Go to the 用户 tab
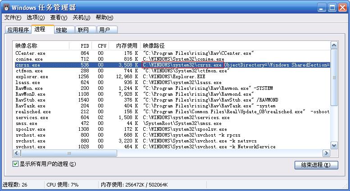This screenshot has width=350, height=191. (107, 30)
